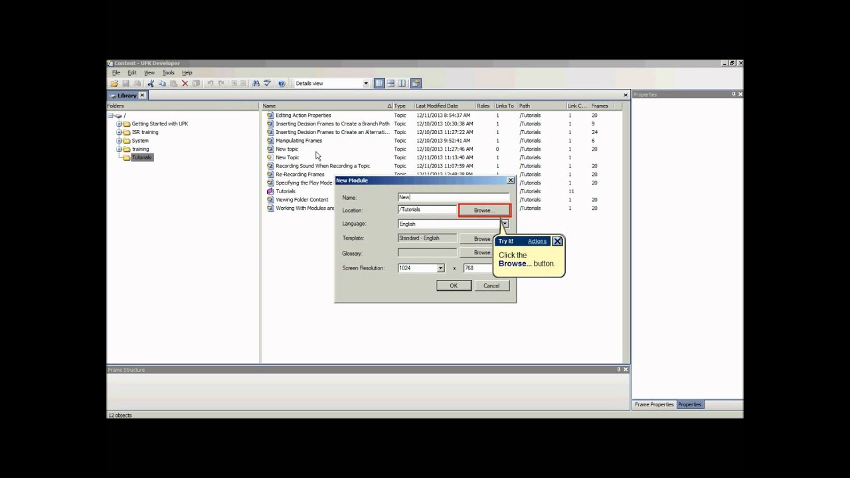Toggle the horizontal split layout button
The image size is (850, 478).
390,84
